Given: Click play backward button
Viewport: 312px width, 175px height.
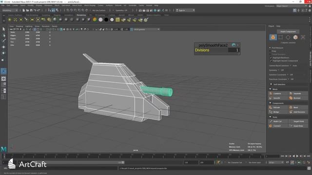Looking at the screenshot, I should tap(293, 156).
